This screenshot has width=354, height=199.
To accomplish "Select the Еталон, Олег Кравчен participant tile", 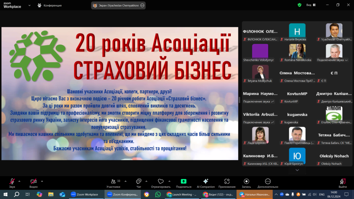I will [334, 115].
